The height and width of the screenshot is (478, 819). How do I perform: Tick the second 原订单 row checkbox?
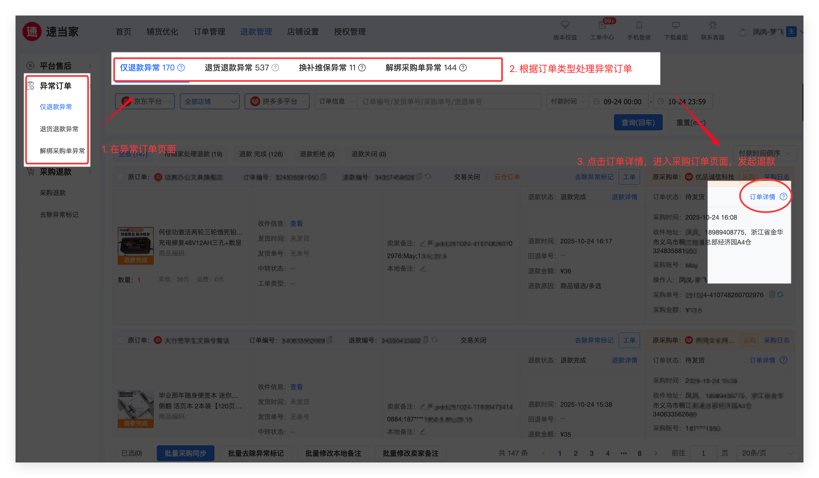pyautogui.click(x=120, y=340)
